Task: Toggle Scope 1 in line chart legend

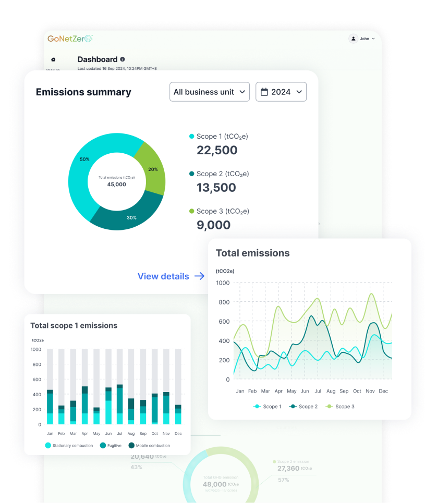Action: point(267,407)
